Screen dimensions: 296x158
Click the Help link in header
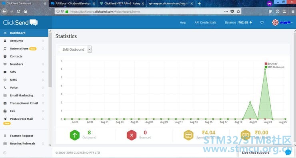[183, 22]
